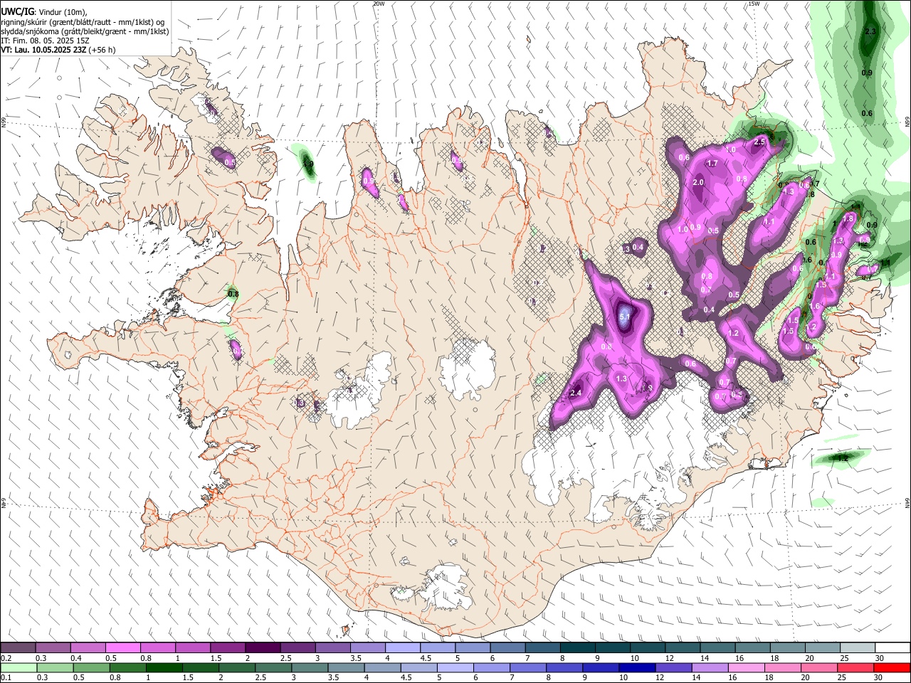The width and height of the screenshot is (911, 683).
Task: Select the 2.4 value label in the purple area
Action: point(576,393)
